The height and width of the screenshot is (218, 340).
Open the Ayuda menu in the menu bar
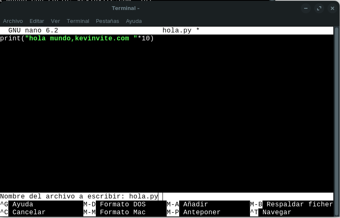[x=134, y=21]
